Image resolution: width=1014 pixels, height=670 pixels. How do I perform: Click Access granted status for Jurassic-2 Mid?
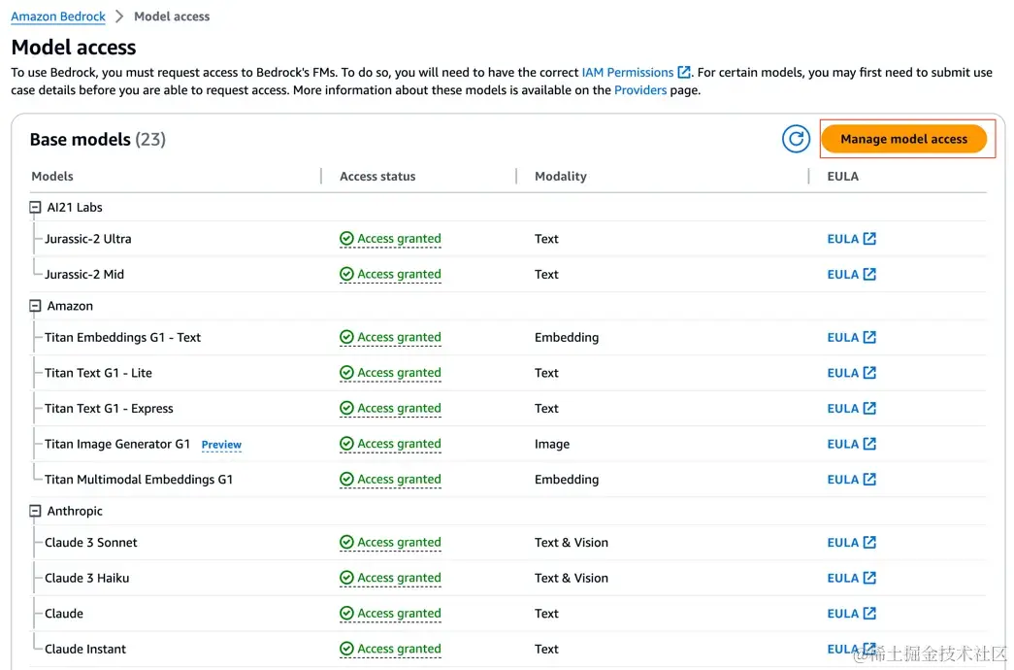(391, 275)
